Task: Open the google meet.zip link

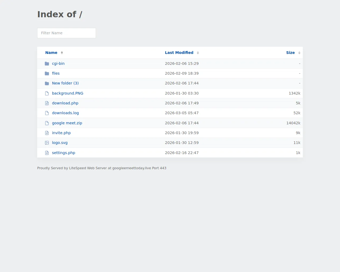Action: click(67, 123)
